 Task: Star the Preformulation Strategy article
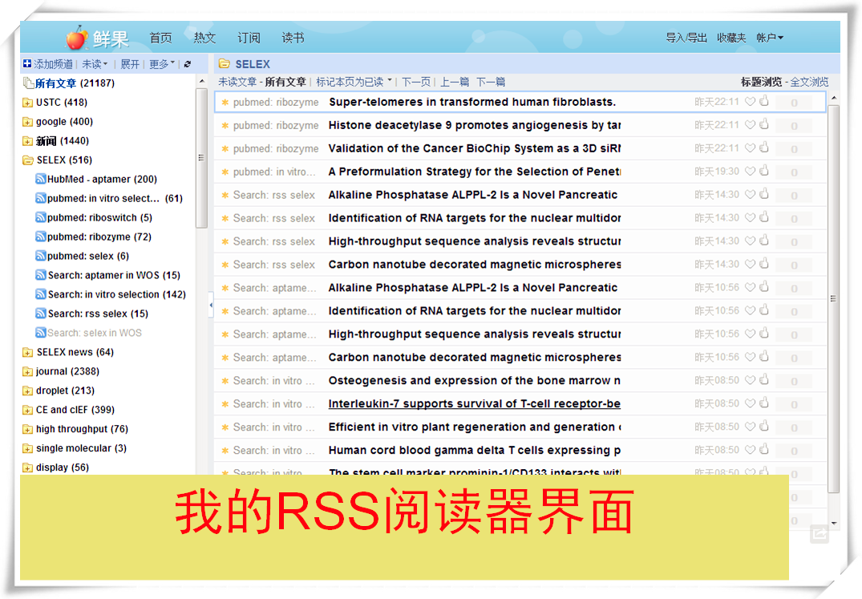(x=225, y=172)
